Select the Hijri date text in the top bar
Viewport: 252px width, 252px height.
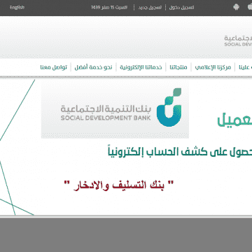click(x=109, y=8)
